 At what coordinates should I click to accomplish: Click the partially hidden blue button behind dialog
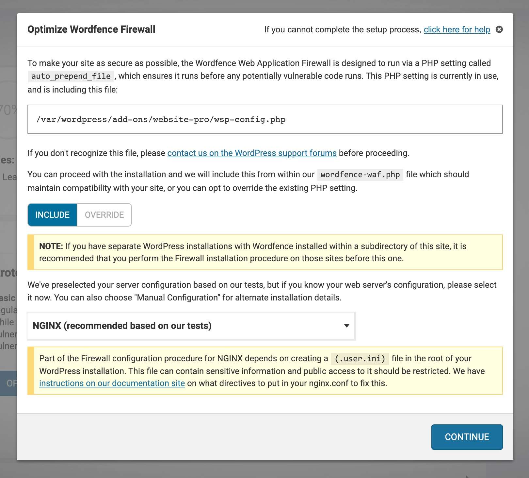(x=8, y=383)
